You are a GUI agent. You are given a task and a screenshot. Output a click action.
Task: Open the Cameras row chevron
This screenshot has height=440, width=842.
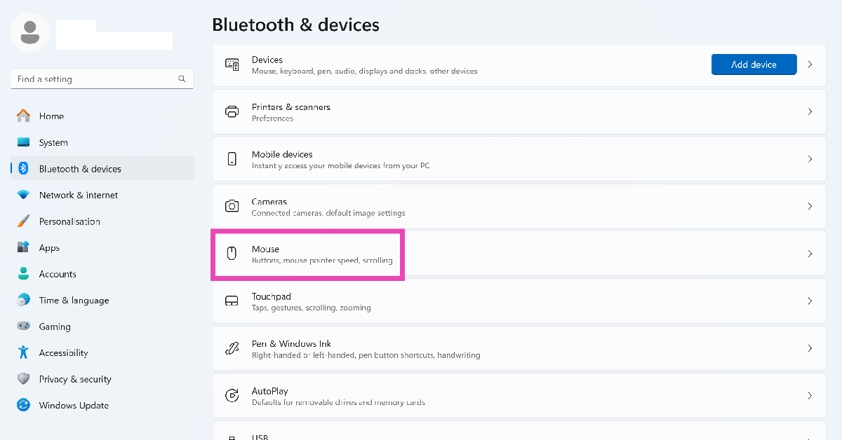[x=810, y=206]
